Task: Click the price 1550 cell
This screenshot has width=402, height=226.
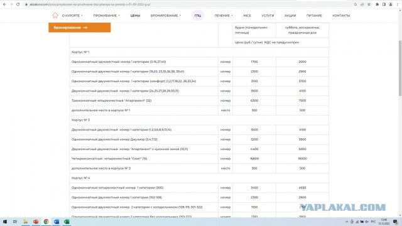Action: pos(254,207)
